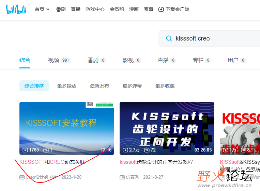Switch to the 直播 0 results tab
Image resolution: width=260 pixels, height=191 pixels.
point(167,60)
